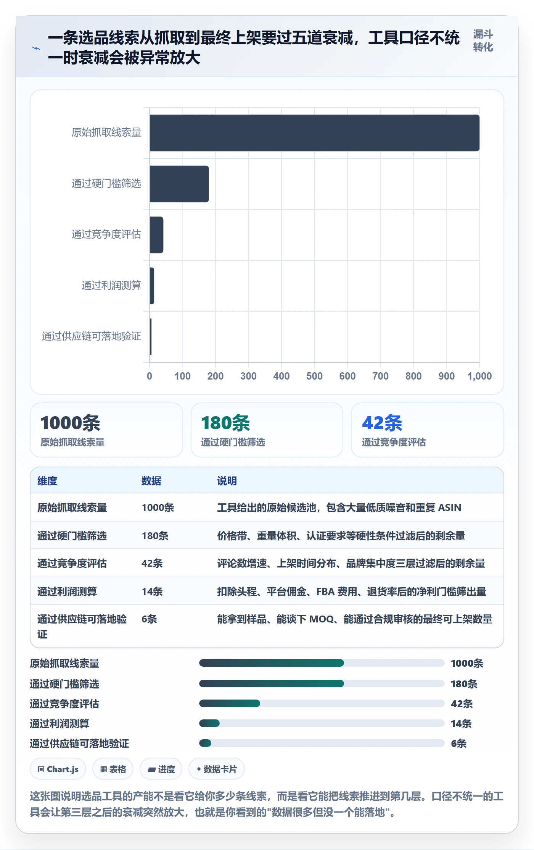Click the 42条 table cell
The image size is (534, 850).
tap(152, 563)
